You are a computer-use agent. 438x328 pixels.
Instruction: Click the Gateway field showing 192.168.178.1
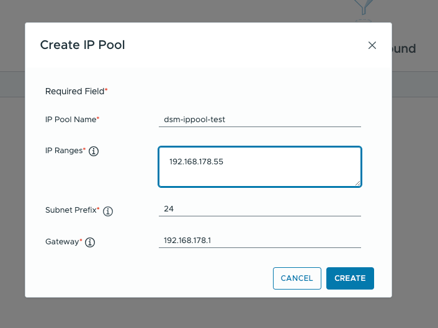260,241
